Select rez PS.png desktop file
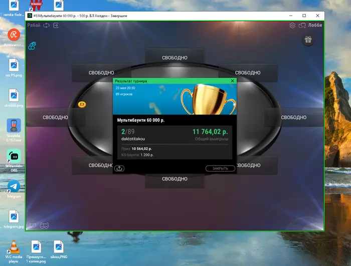The image size is (351, 266). coord(14,68)
